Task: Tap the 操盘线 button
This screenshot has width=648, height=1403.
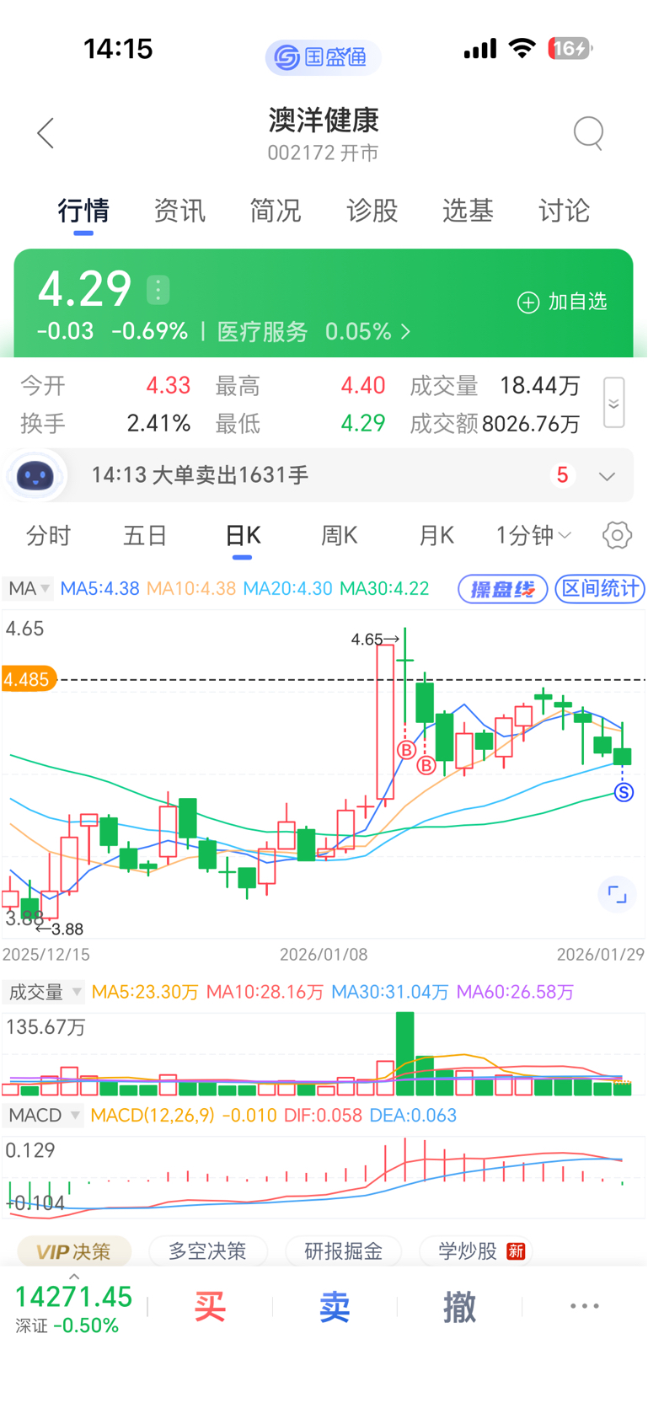Action: tap(503, 589)
